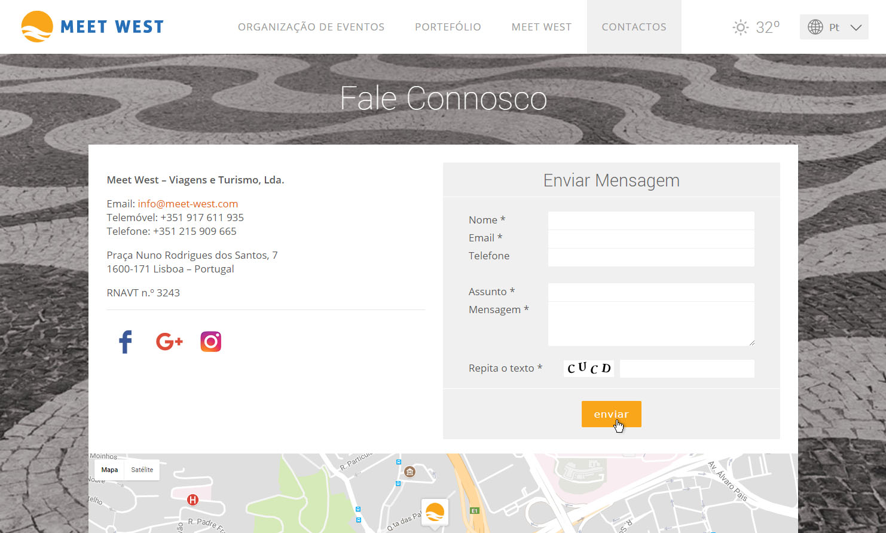Click the Meet West map marker
The image size is (886, 533).
(x=435, y=513)
